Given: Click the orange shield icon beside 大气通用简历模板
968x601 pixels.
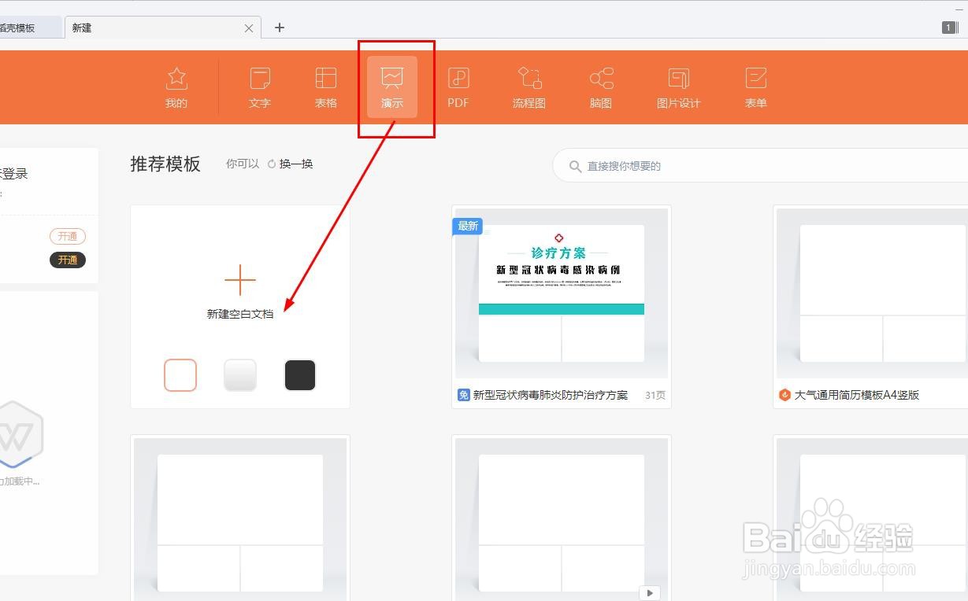Looking at the screenshot, I should click(x=784, y=395).
